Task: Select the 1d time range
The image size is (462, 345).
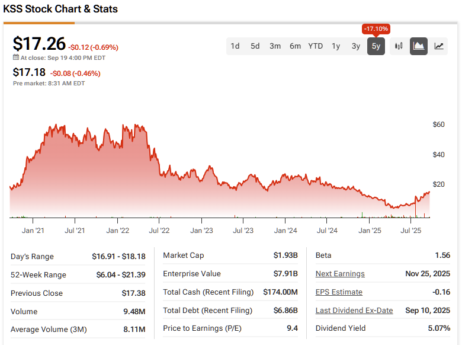Action: tap(235, 46)
